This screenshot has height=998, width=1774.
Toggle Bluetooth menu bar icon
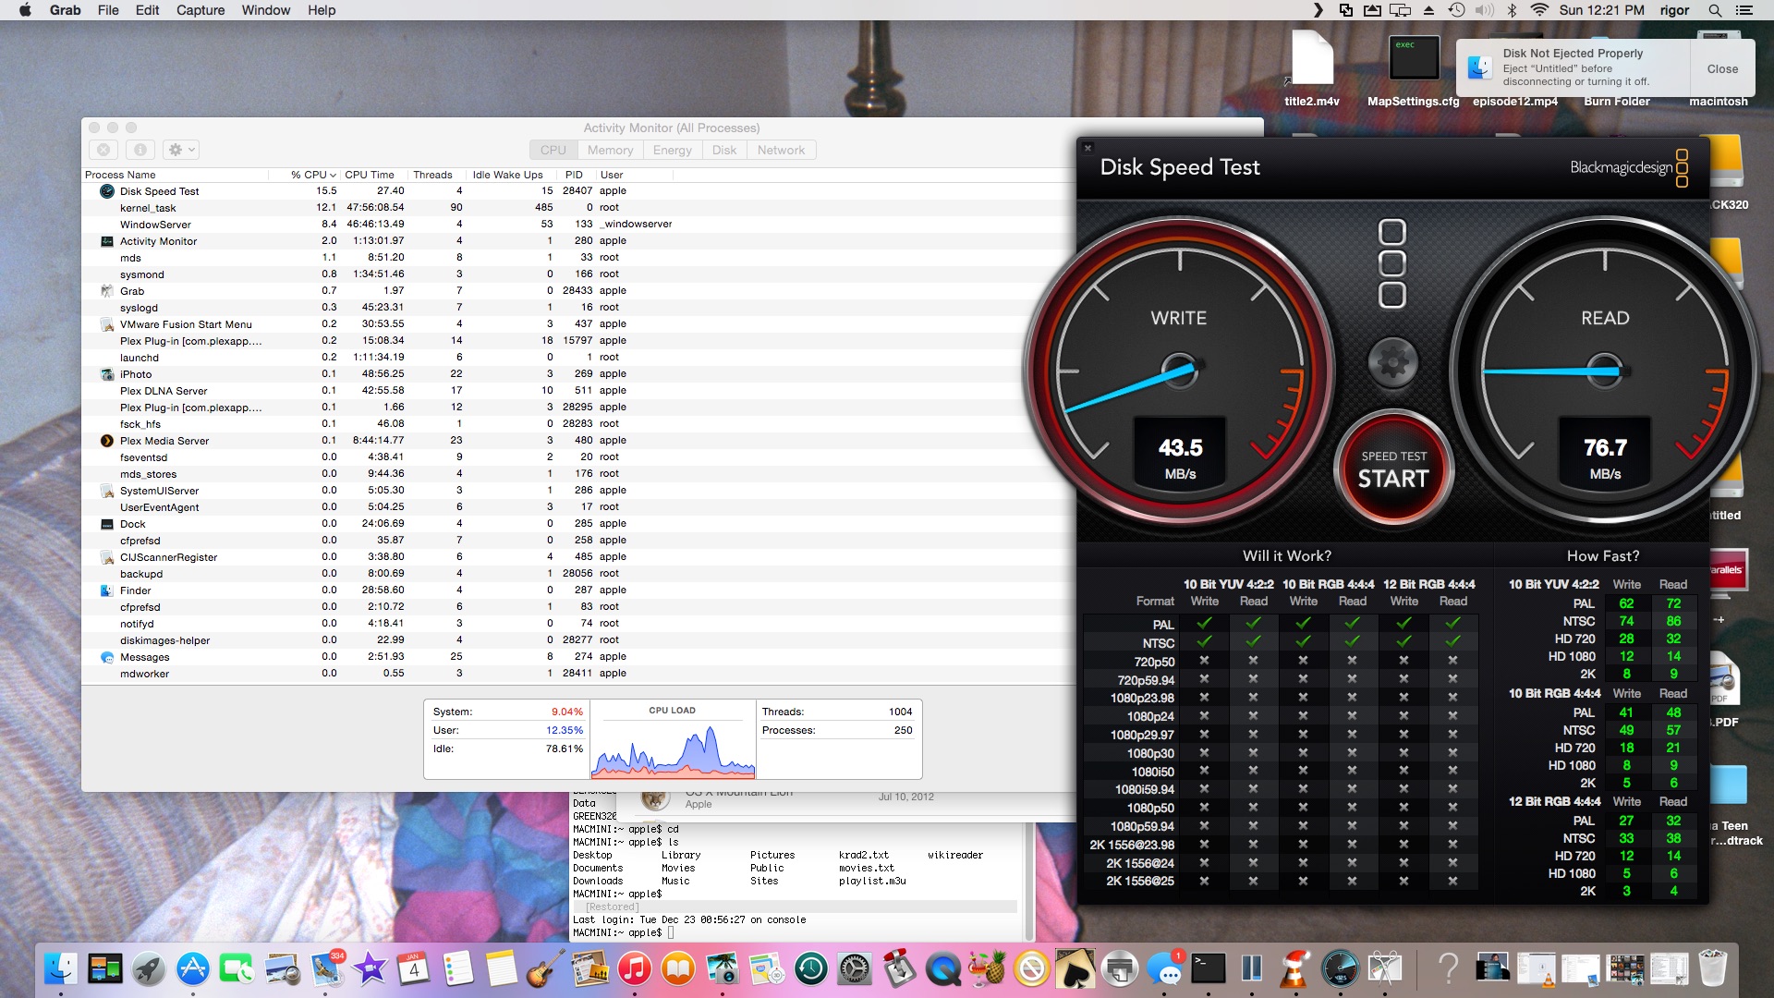pyautogui.click(x=1513, y=10)
